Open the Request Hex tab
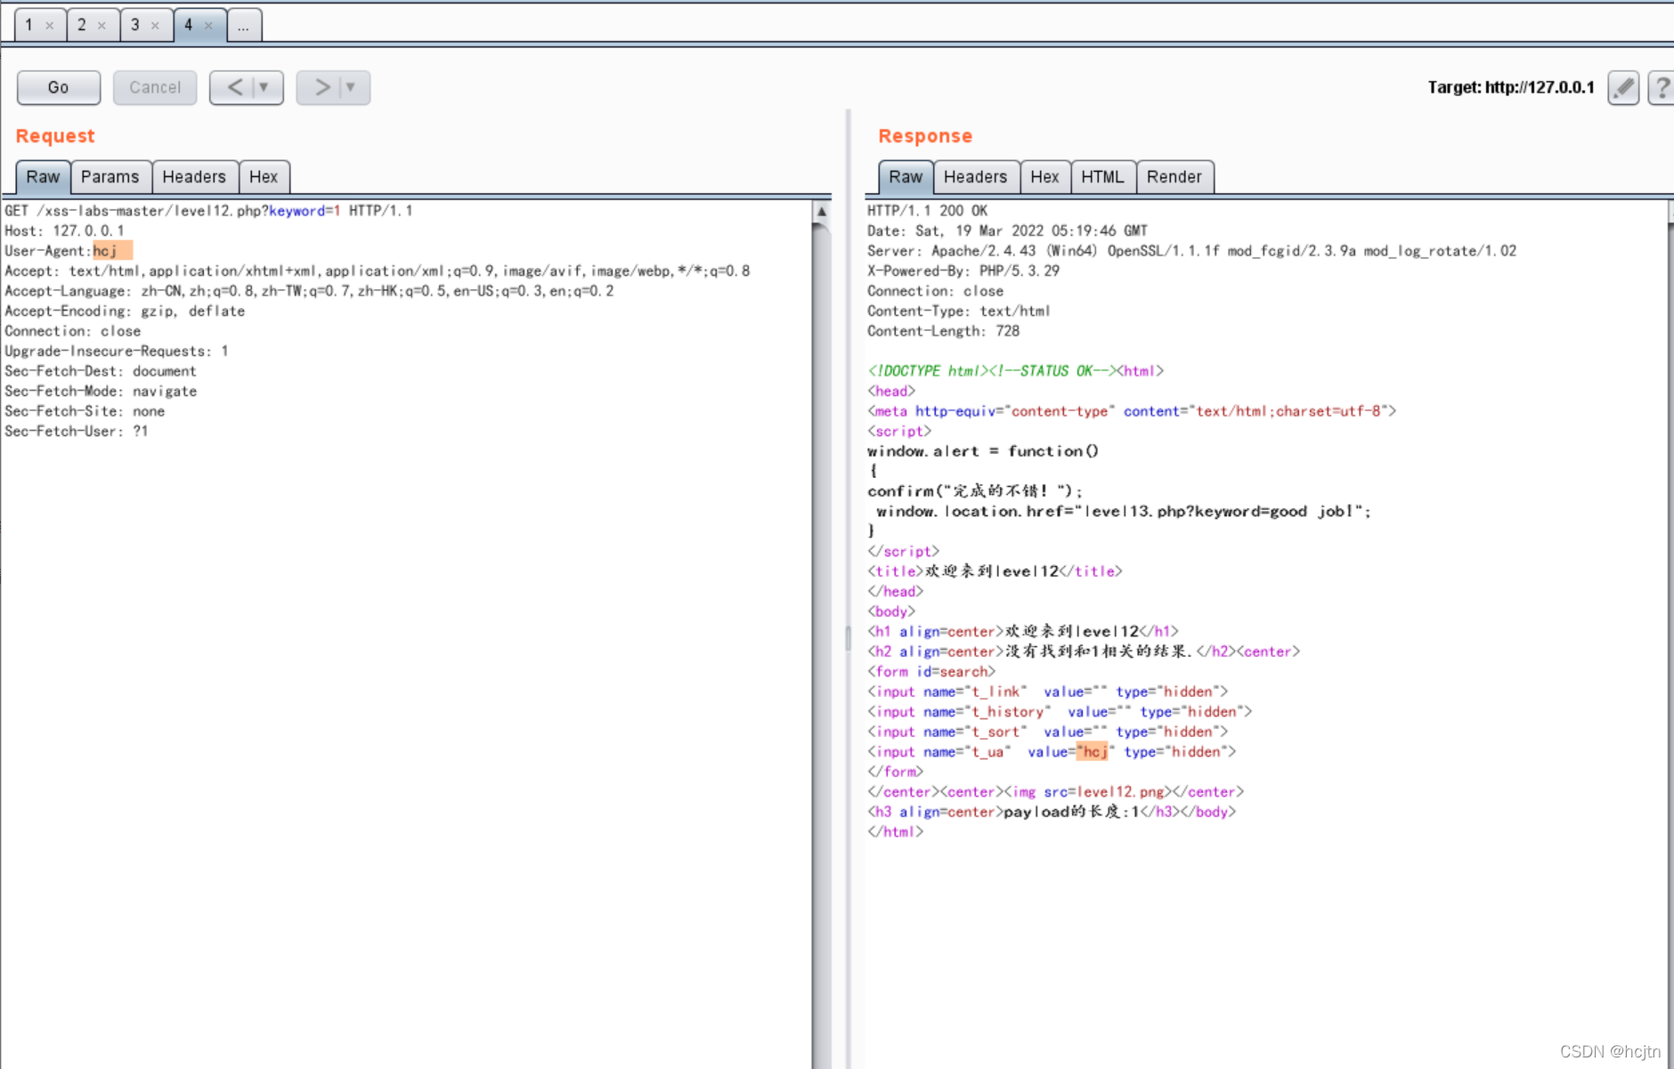 click(x=264, y=177)
